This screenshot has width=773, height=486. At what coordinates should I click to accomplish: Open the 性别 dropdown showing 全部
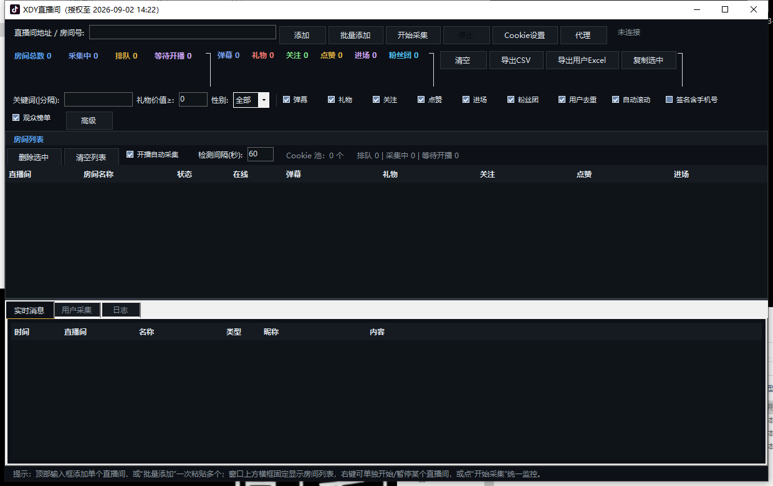tap(251, 100)
